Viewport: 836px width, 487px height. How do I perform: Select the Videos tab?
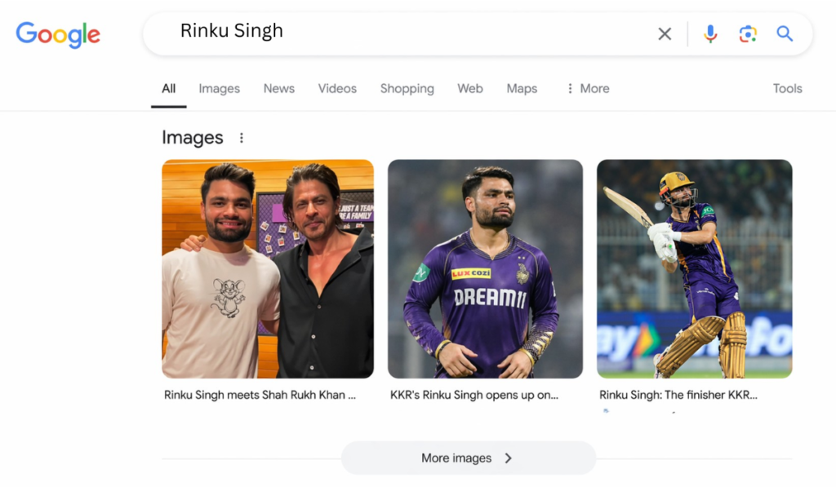pyautogui.click(x=337, y=88)
